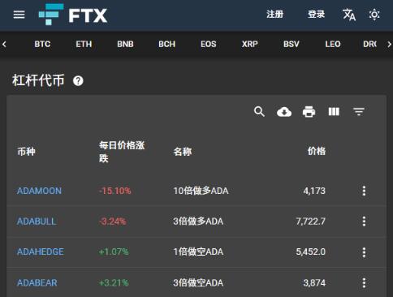This screenshot has width=393, height=297.
Task: Print the leveraged tokens table
Action: pos(309,112)
